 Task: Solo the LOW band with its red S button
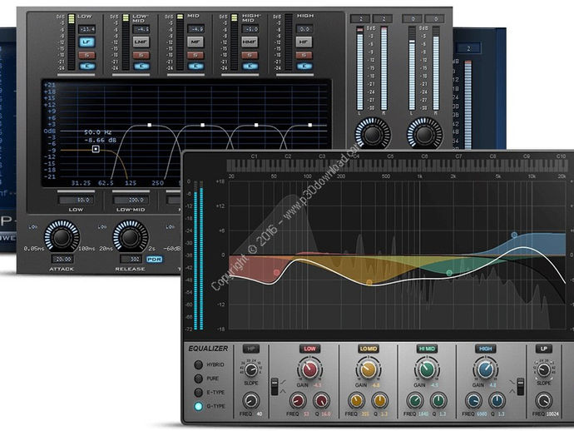coord(87,56)
